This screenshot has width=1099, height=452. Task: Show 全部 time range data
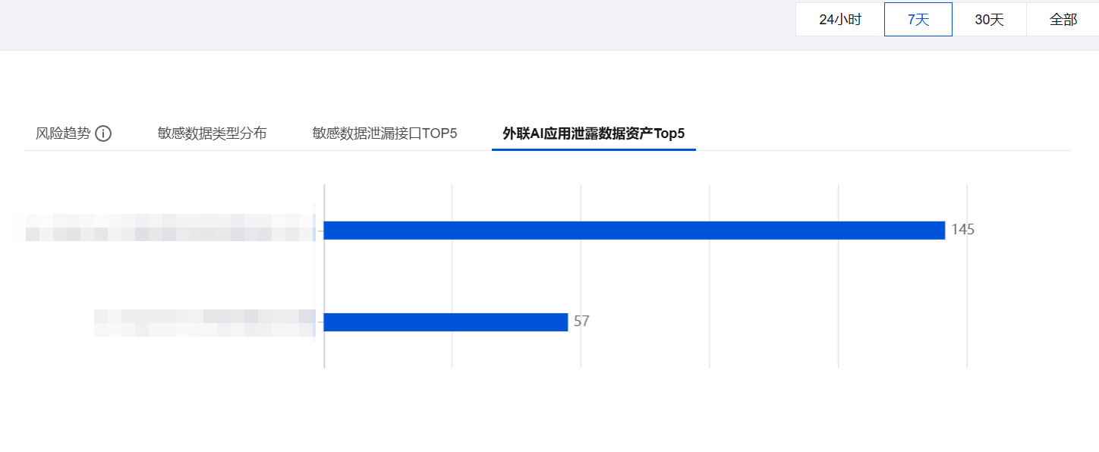coord(1063,20)
